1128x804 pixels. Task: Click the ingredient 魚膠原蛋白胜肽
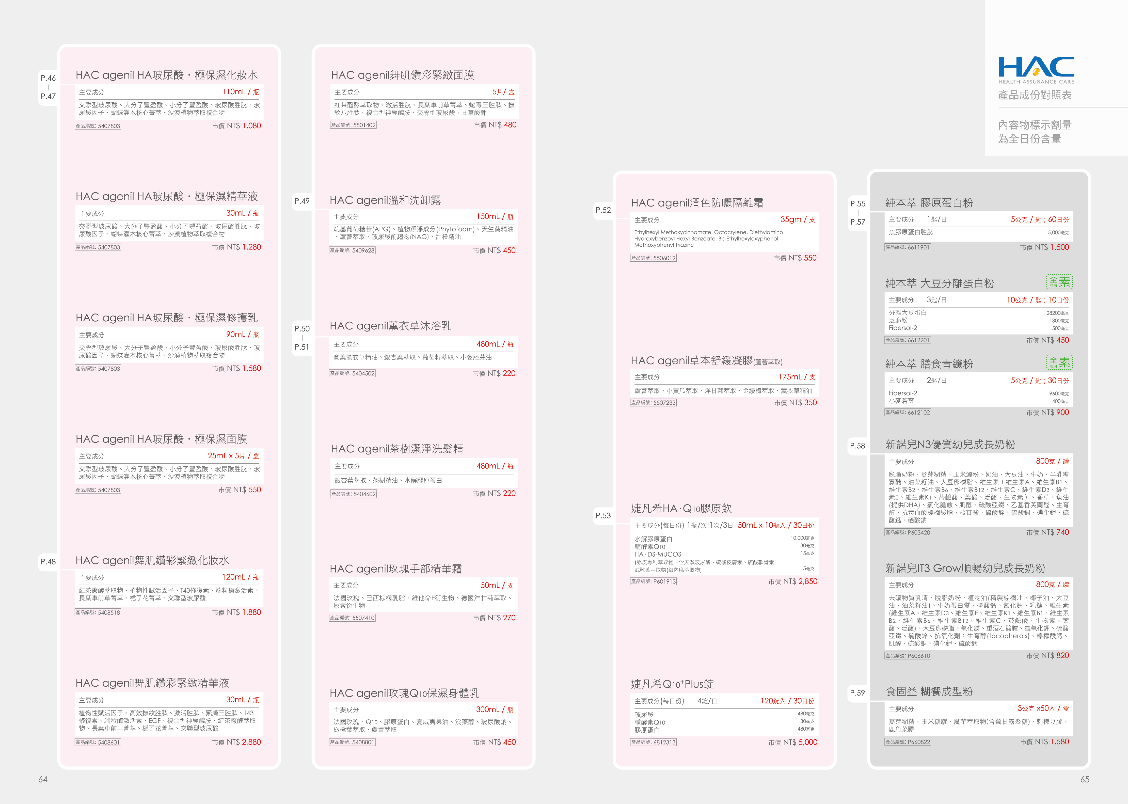click(x=911, y=232)
